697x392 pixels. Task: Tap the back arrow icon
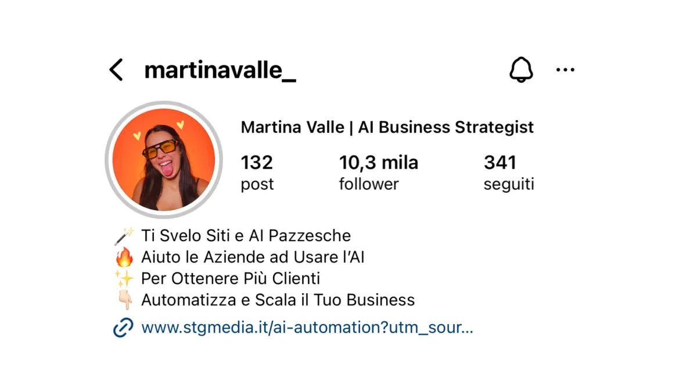[116, 70]
